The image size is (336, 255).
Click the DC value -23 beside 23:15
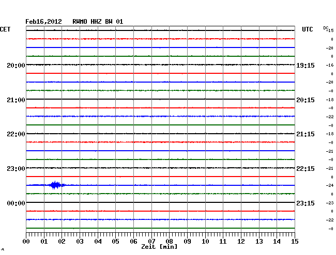click(x=330, y=203)
